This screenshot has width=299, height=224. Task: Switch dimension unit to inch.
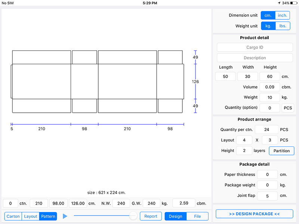283,15
